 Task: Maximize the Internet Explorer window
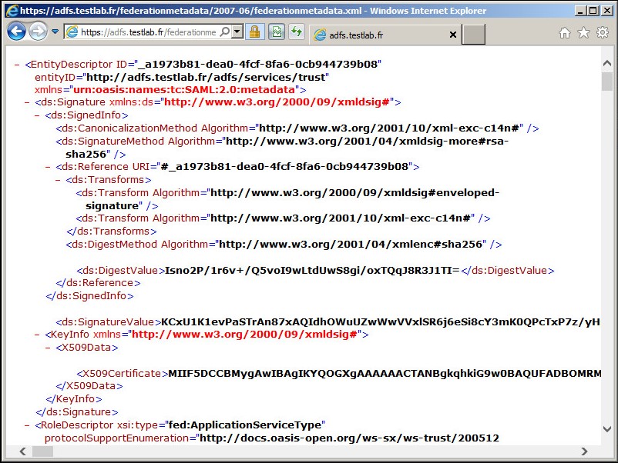(593, 11)
